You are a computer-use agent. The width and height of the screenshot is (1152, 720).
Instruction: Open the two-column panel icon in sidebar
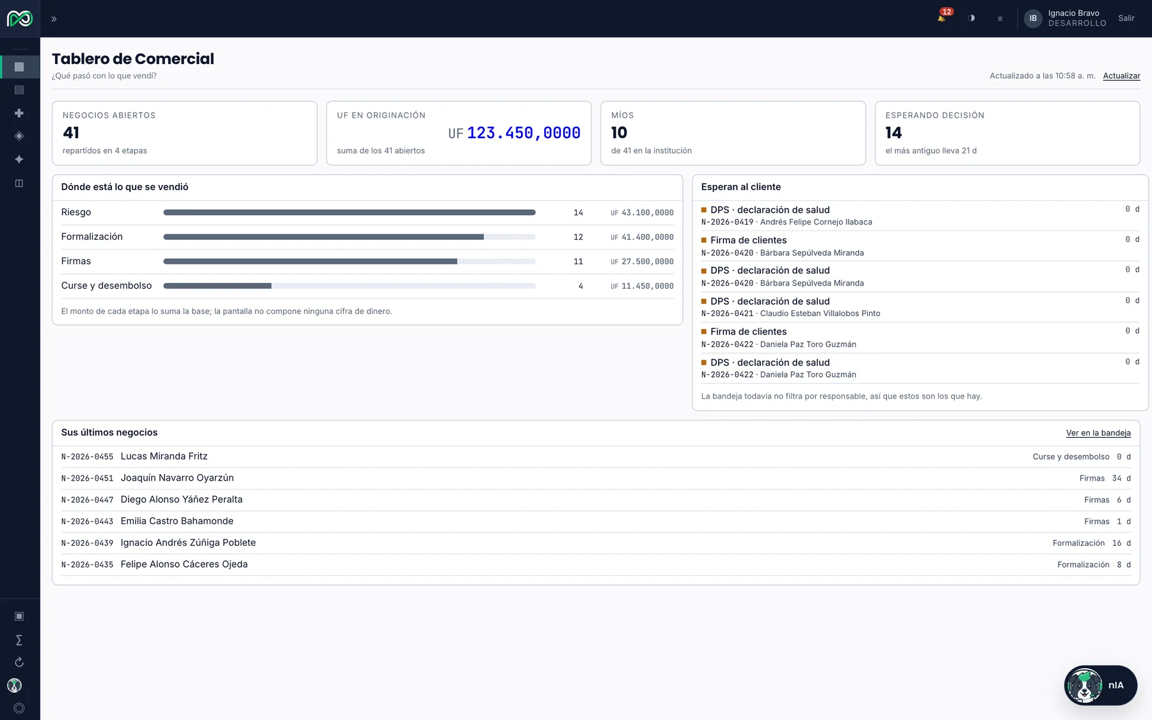19,183
